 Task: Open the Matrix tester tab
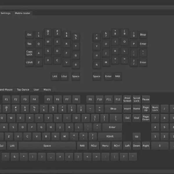(23, 13)
